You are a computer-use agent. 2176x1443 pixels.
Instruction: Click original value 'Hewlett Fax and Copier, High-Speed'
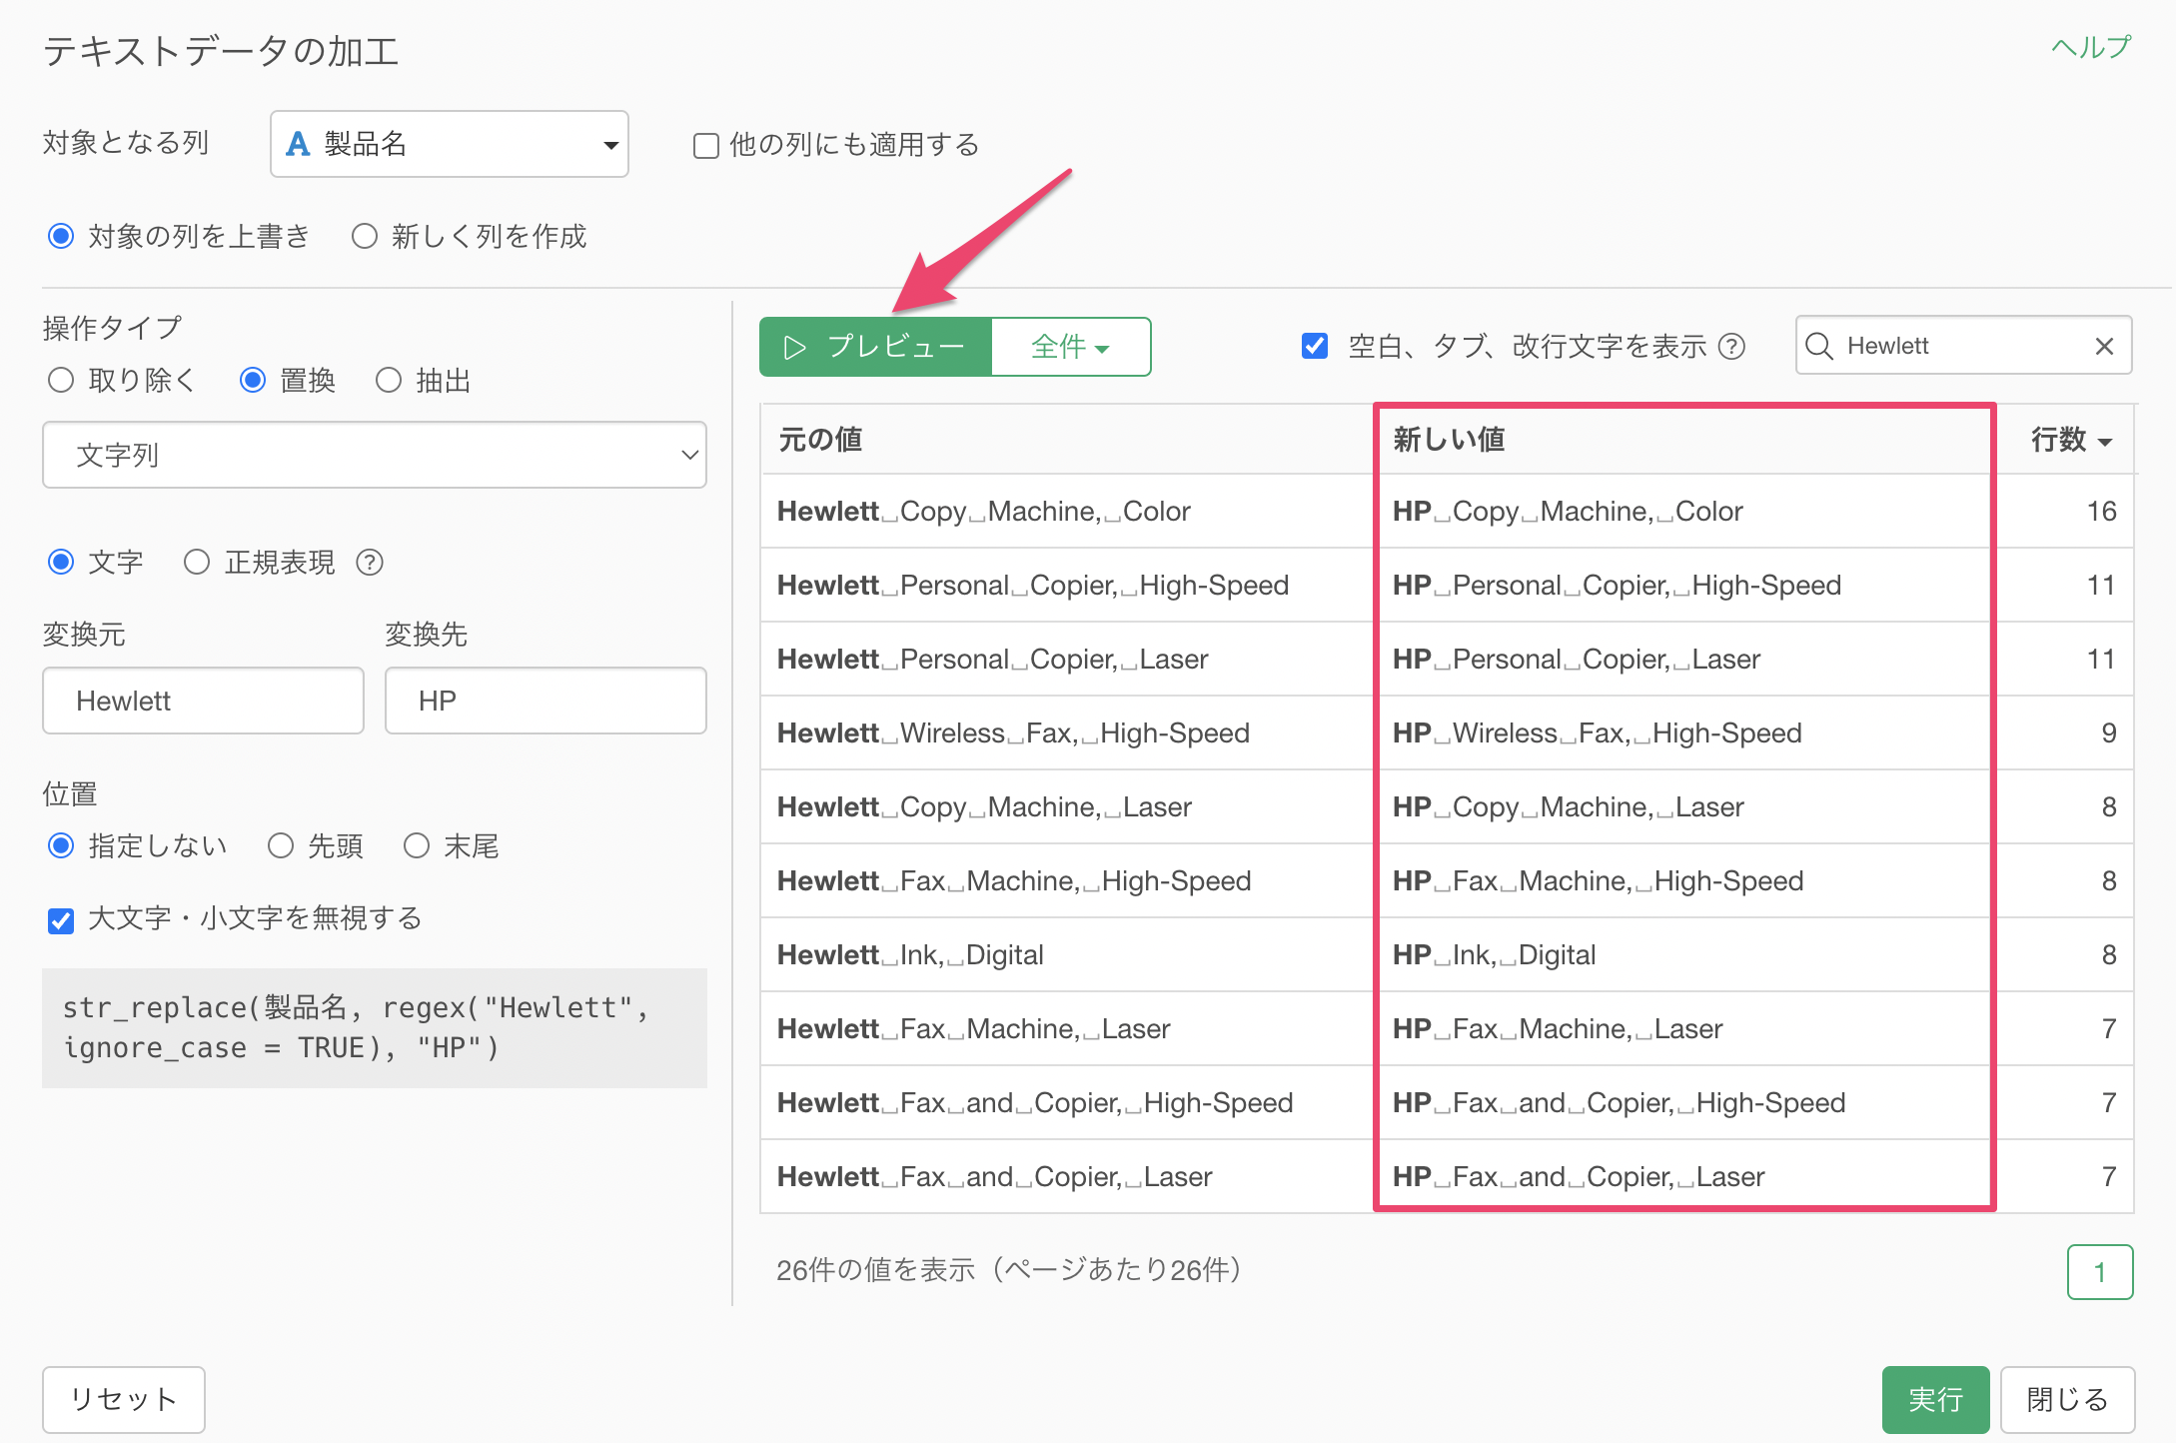coord(1035,1102)
